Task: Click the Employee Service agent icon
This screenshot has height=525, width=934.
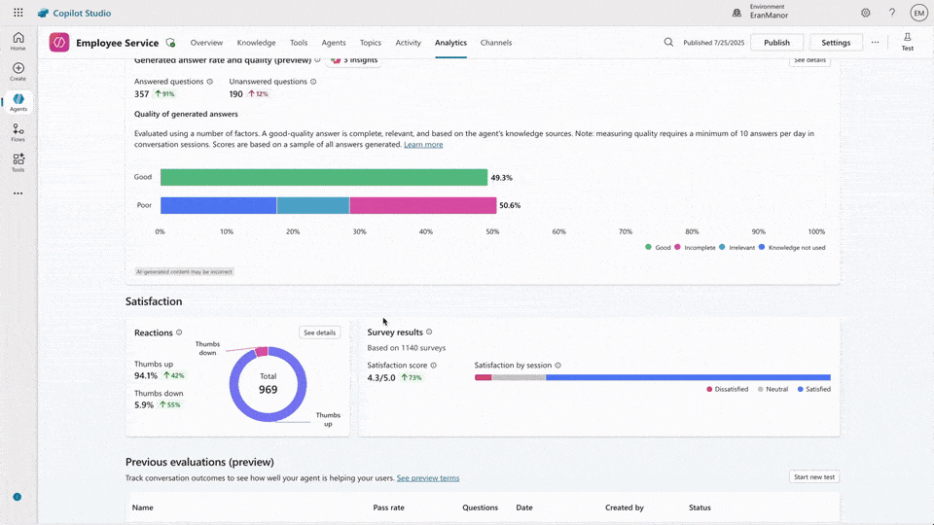Action: pos(59,42)
